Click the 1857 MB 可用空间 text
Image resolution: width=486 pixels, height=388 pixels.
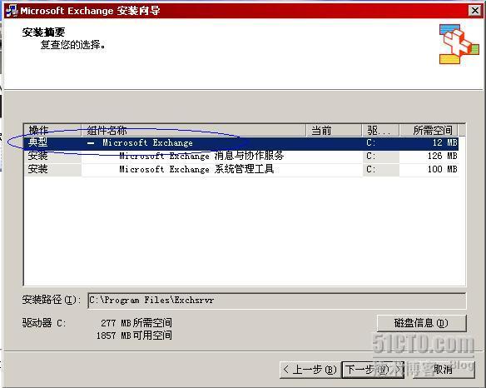pos(134,336)
